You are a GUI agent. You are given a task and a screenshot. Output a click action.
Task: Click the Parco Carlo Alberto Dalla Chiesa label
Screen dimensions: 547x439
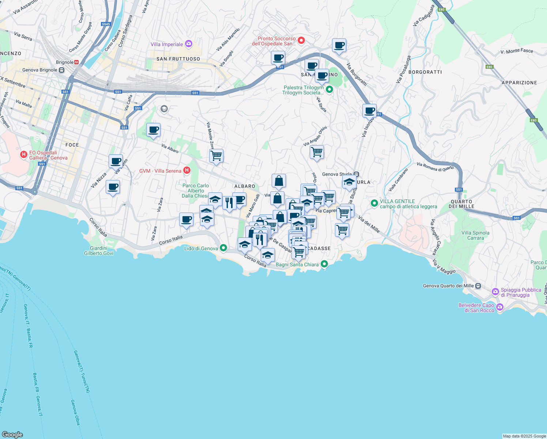[196, 191]
